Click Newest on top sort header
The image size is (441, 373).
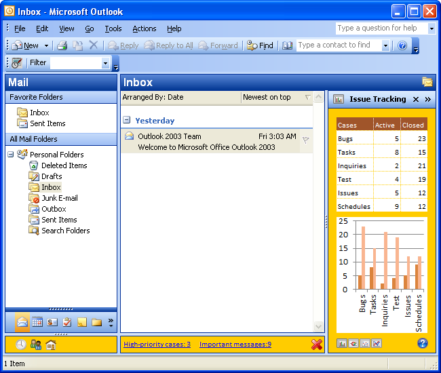(276, 97)
